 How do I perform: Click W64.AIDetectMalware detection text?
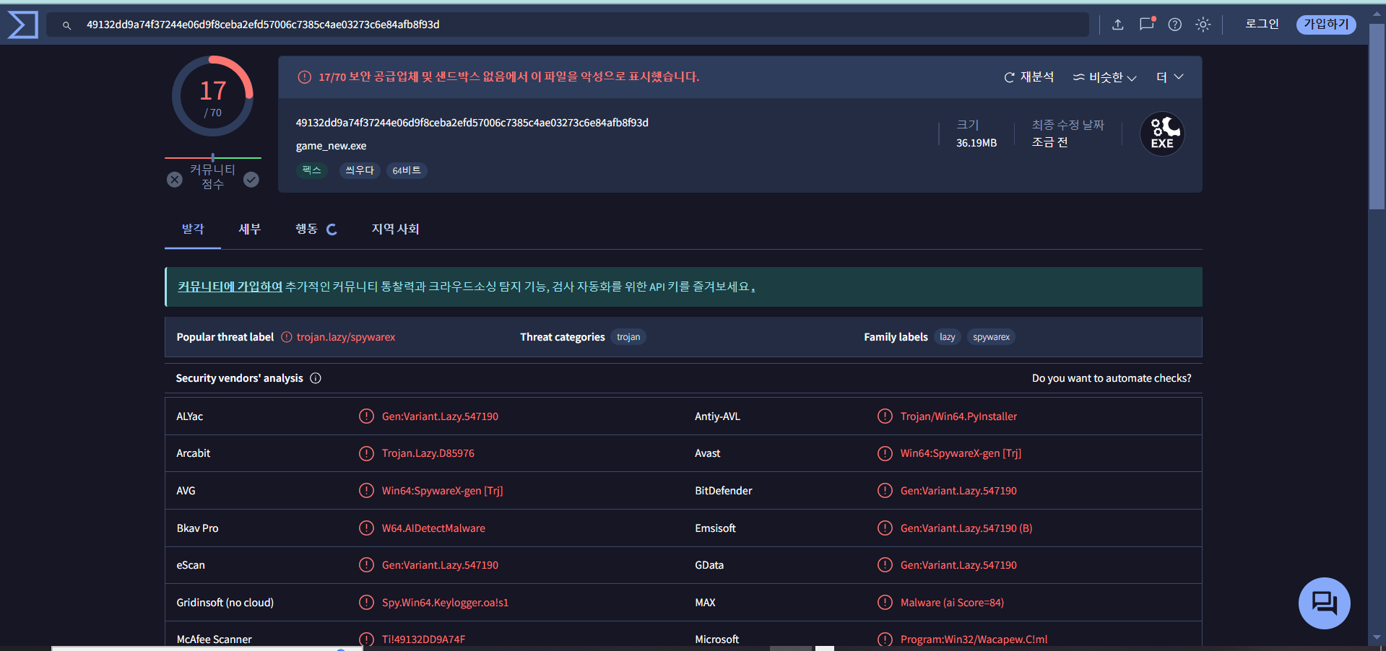pyautogui.click(x=433, y=528)
